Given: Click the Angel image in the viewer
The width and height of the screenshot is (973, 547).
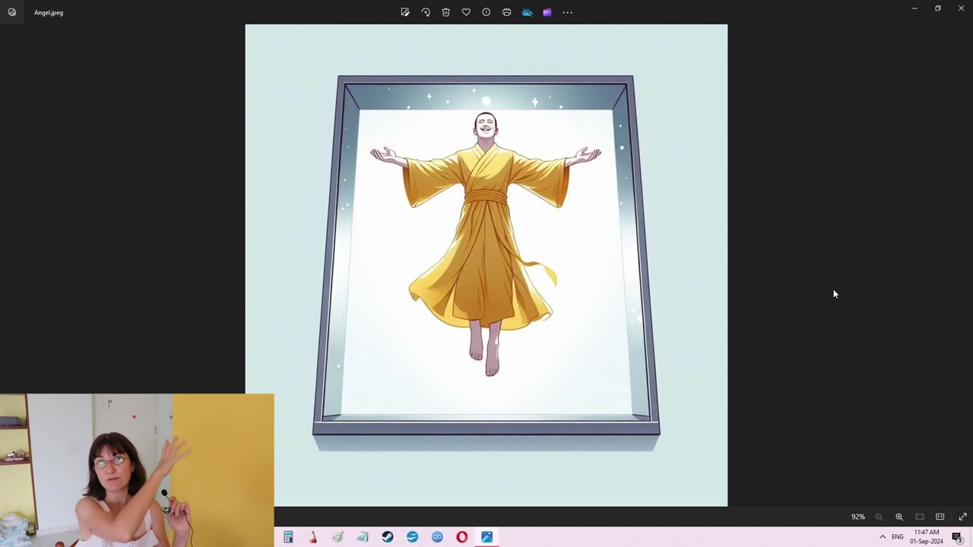Looking at the screenshot, I should pyautogui.click(x=486, y=265).
